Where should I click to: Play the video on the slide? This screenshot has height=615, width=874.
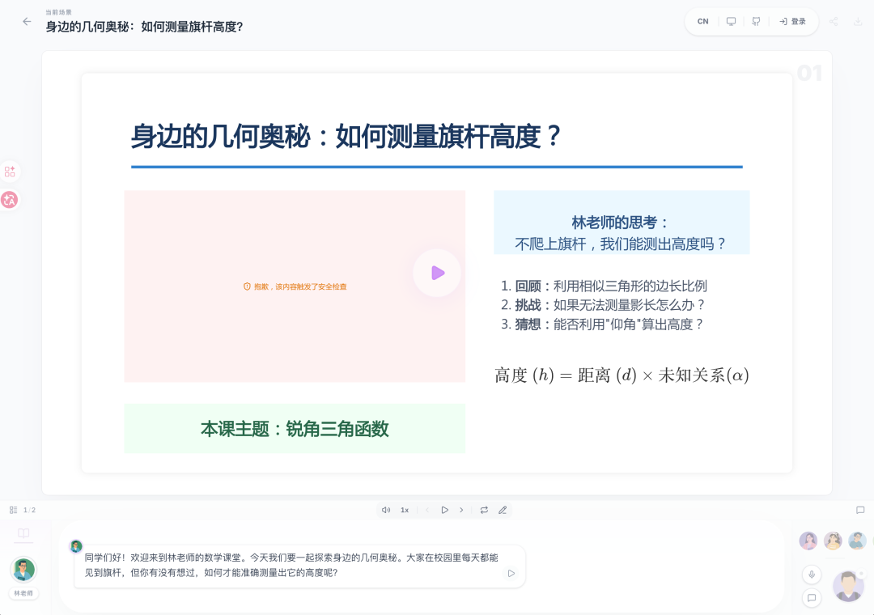tap(436, 274)
